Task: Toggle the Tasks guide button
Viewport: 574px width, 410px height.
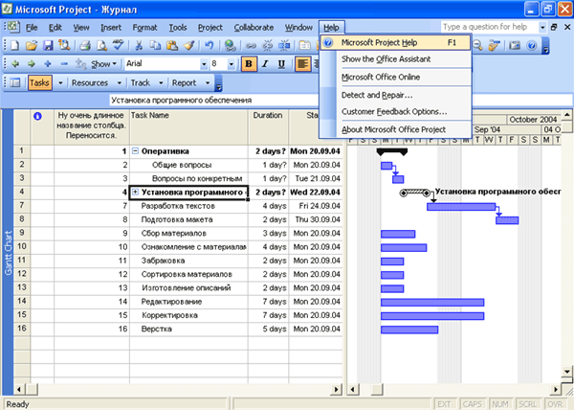Action: 39,82
